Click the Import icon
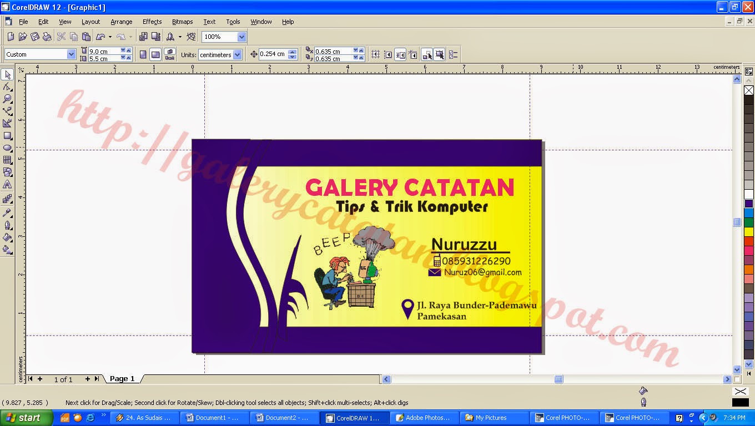Screen dimensions: 755x426 point(143,37)
